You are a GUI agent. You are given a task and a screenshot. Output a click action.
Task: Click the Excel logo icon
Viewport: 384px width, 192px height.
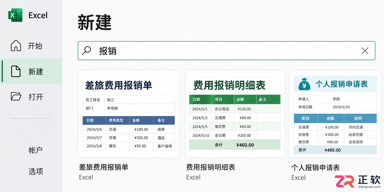pyautogui.click(x=15, y=15)
